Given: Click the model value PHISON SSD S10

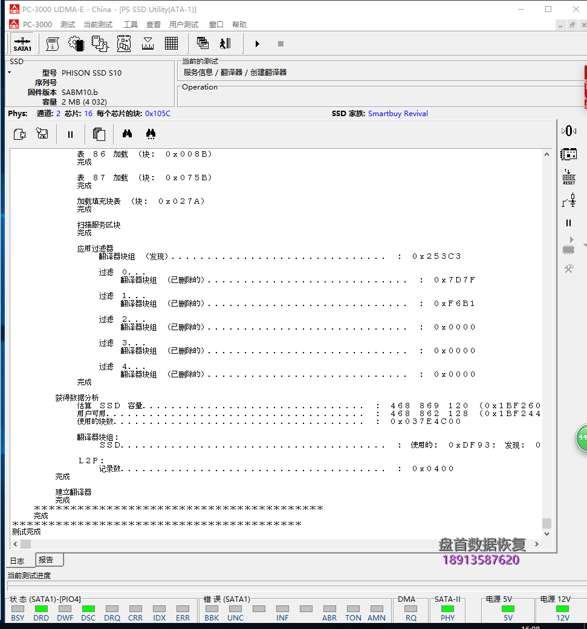Looking at the screenshot, I should [91, 73].
